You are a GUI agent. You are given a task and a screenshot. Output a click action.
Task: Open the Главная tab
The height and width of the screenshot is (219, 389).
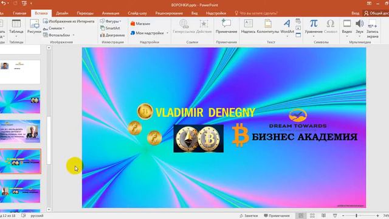click(19, 13)
